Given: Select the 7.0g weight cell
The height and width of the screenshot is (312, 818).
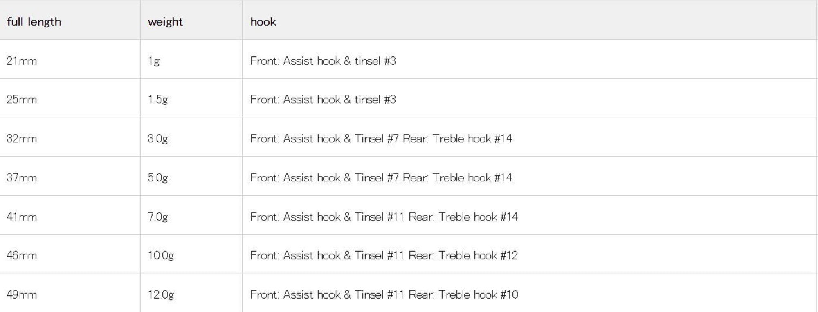Looking at the screenshot, I should tap(158, 217).
